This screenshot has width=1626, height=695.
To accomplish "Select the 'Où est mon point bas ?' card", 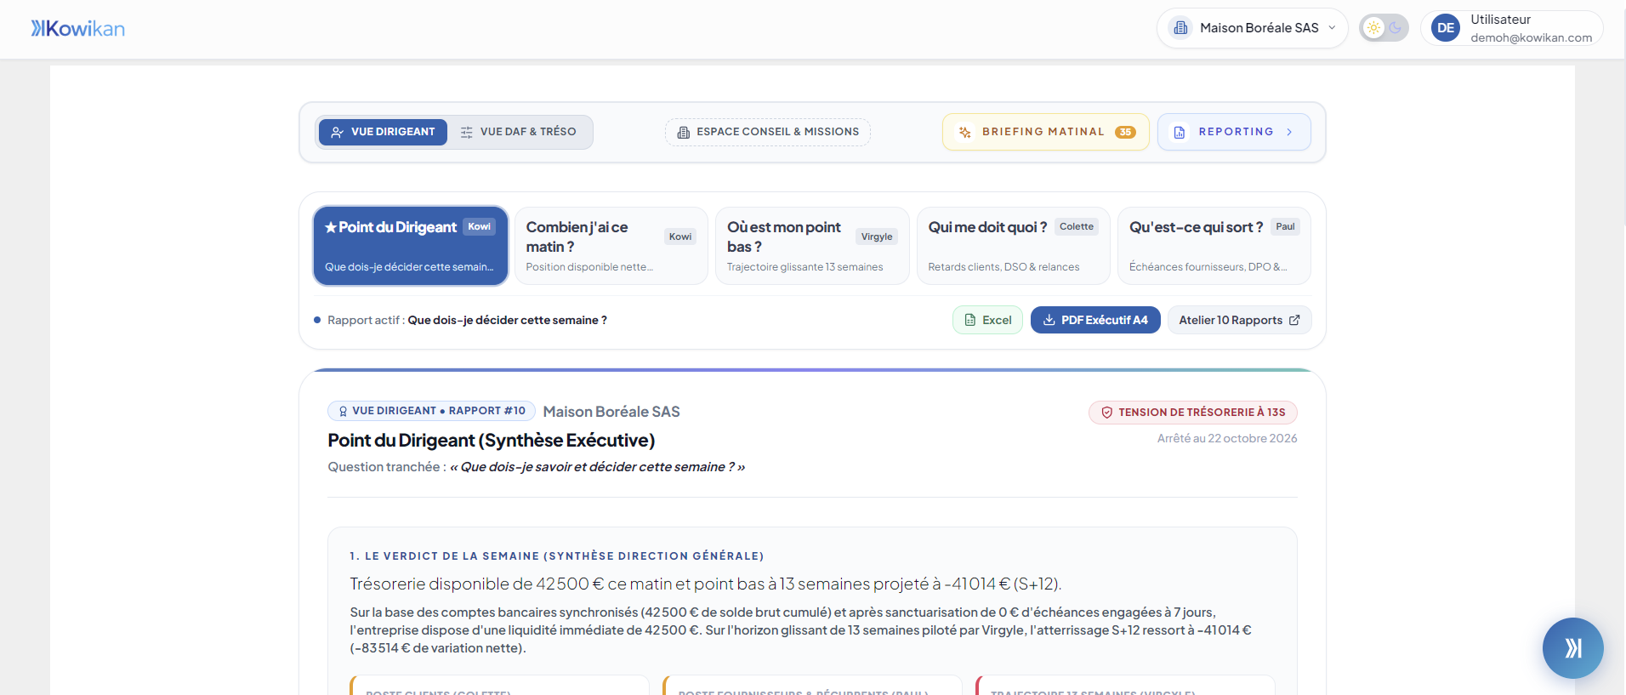I will click(812, 246).
